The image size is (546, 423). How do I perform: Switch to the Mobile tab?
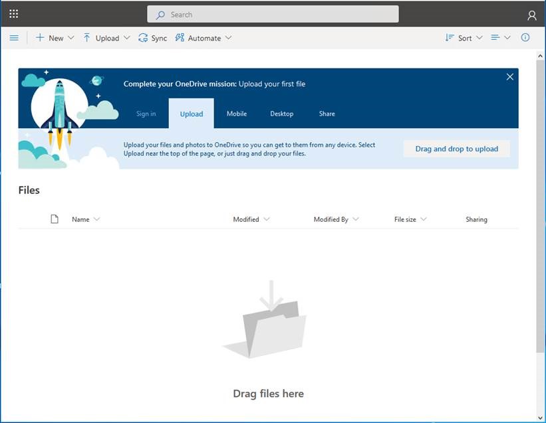coord(237,114)
